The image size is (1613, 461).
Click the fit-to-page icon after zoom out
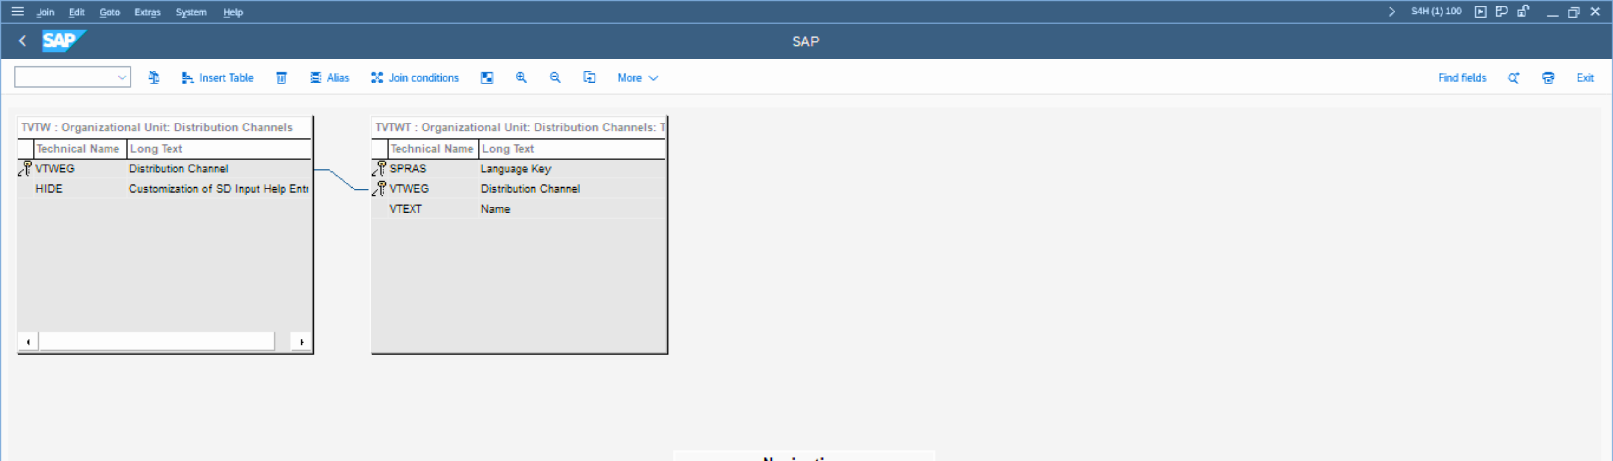589,77
